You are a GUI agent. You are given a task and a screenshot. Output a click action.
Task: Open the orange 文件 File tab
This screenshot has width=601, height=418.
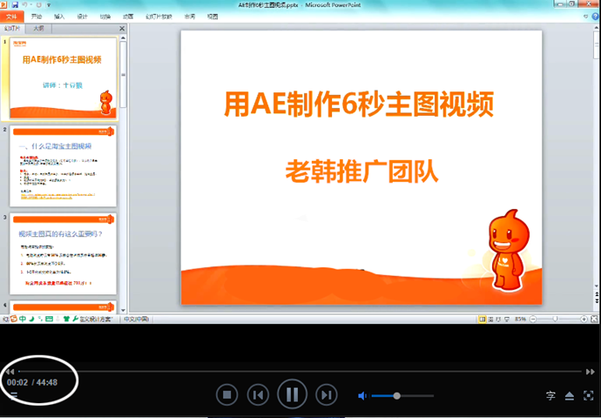pos(12,17)
